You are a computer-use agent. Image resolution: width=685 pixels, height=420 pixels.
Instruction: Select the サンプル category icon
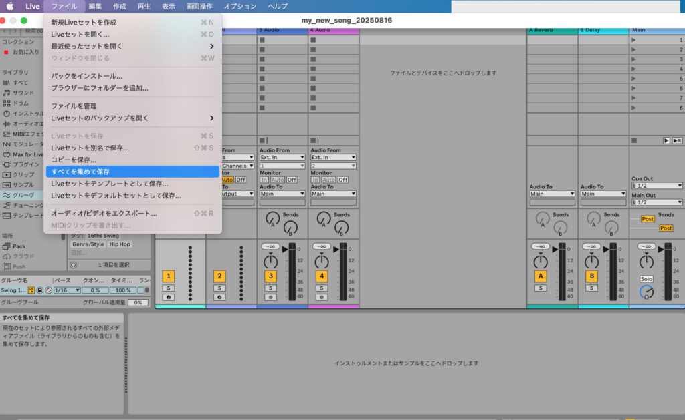tap(6, 185)
